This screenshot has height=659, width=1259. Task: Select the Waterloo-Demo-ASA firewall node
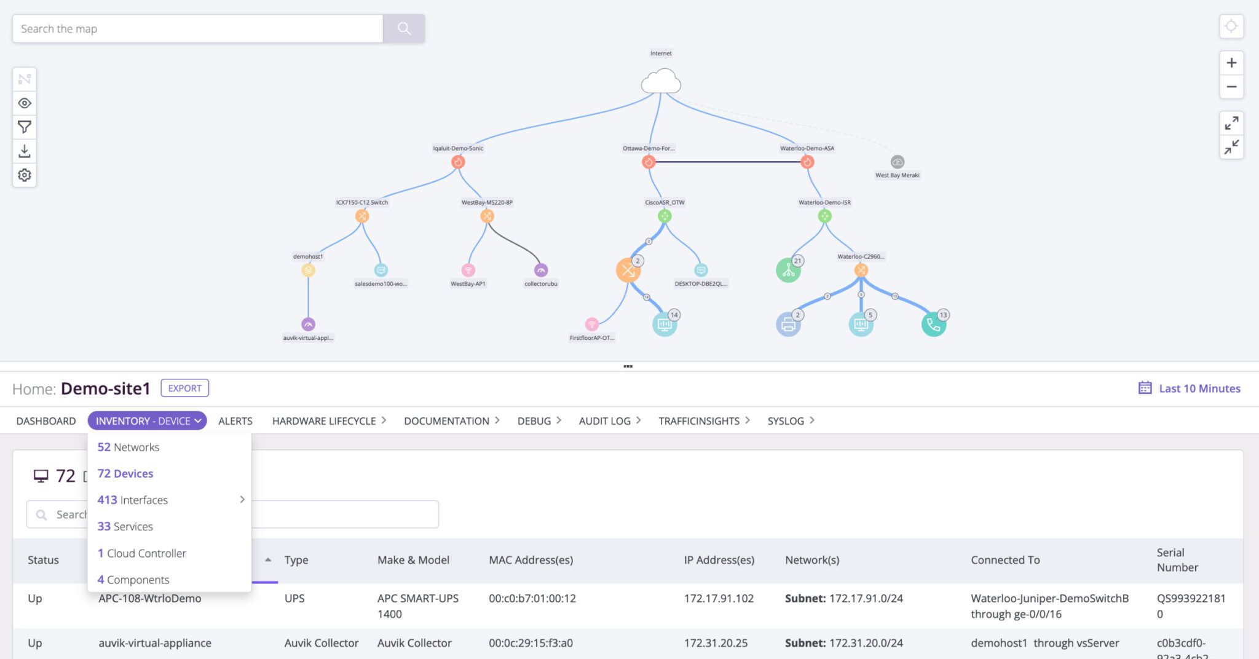coord(806,162)
